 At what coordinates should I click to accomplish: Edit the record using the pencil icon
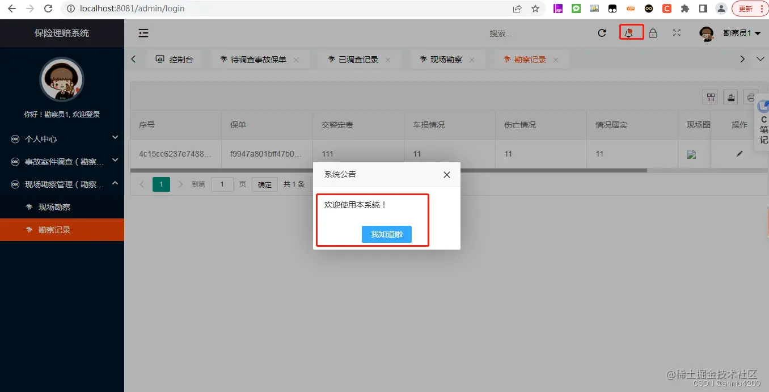click(740, 153)
